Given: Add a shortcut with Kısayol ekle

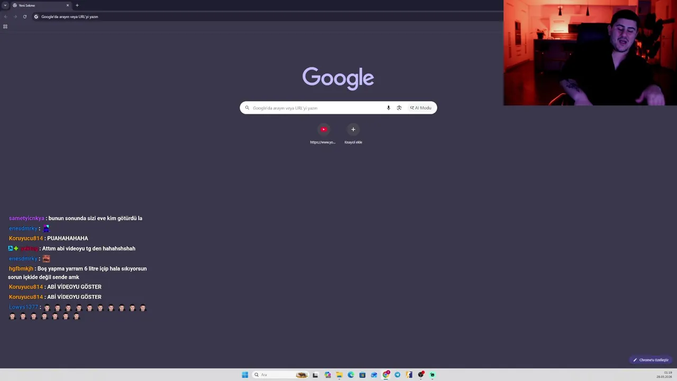Looking at the screenshot, I should tap(353, 133).
